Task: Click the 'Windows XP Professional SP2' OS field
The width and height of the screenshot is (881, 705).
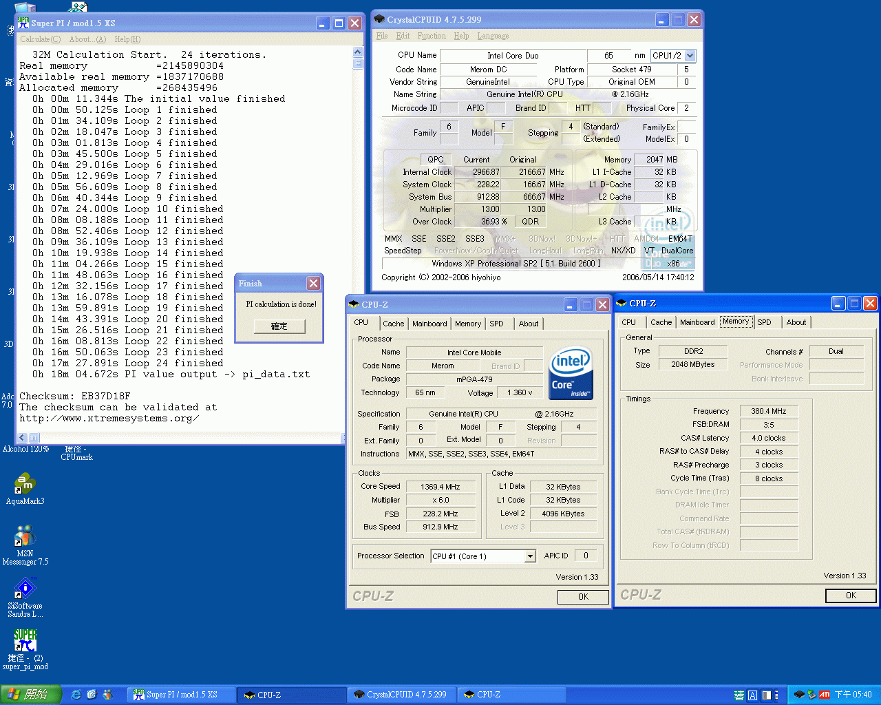Action: (x=516, y=264)
